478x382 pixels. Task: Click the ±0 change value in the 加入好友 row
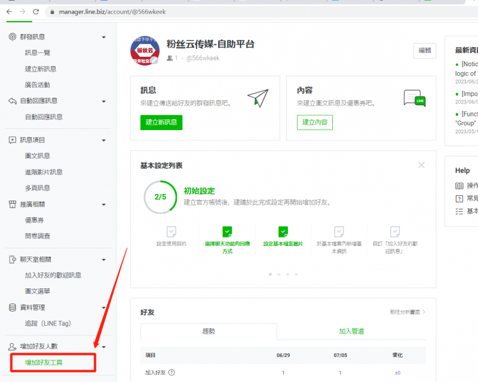tap(397, 372)
